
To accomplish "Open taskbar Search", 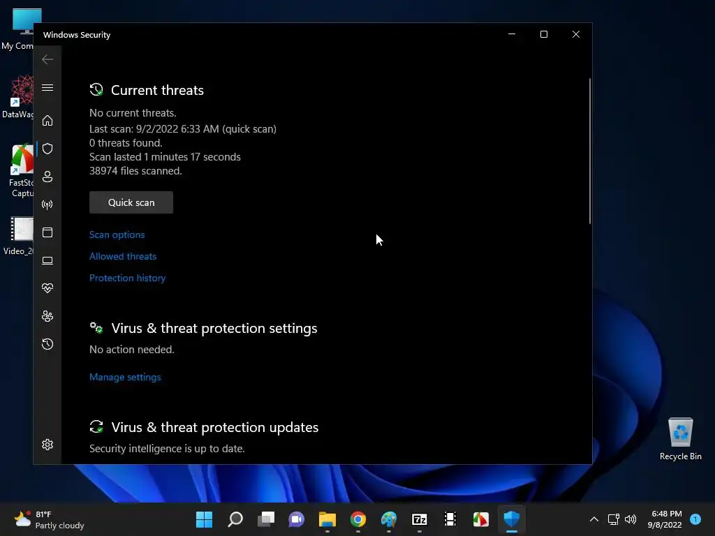I will click(x=235, y=519).
